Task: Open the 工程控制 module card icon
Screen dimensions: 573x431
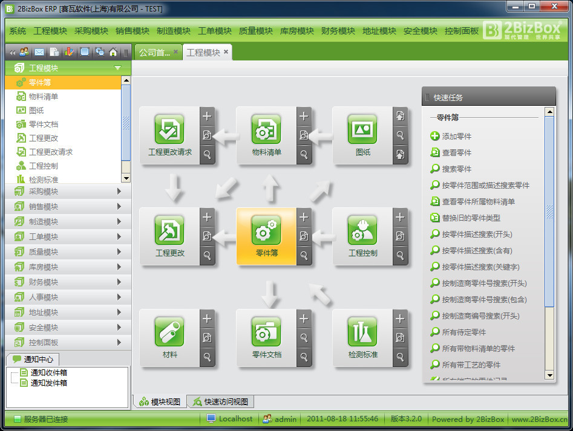Action: [362, 230]
